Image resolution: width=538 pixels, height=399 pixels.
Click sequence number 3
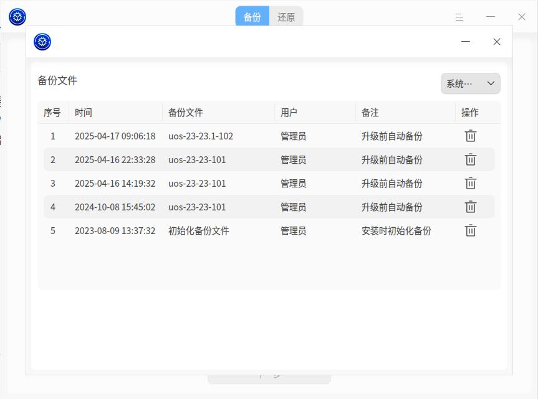click(x=53, y=183)
